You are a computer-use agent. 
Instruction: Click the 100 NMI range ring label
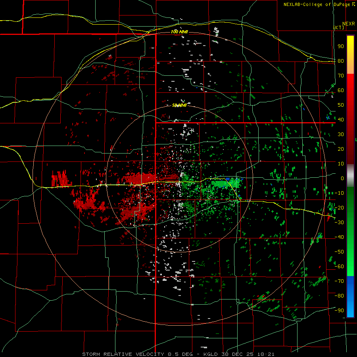[179, 32]
